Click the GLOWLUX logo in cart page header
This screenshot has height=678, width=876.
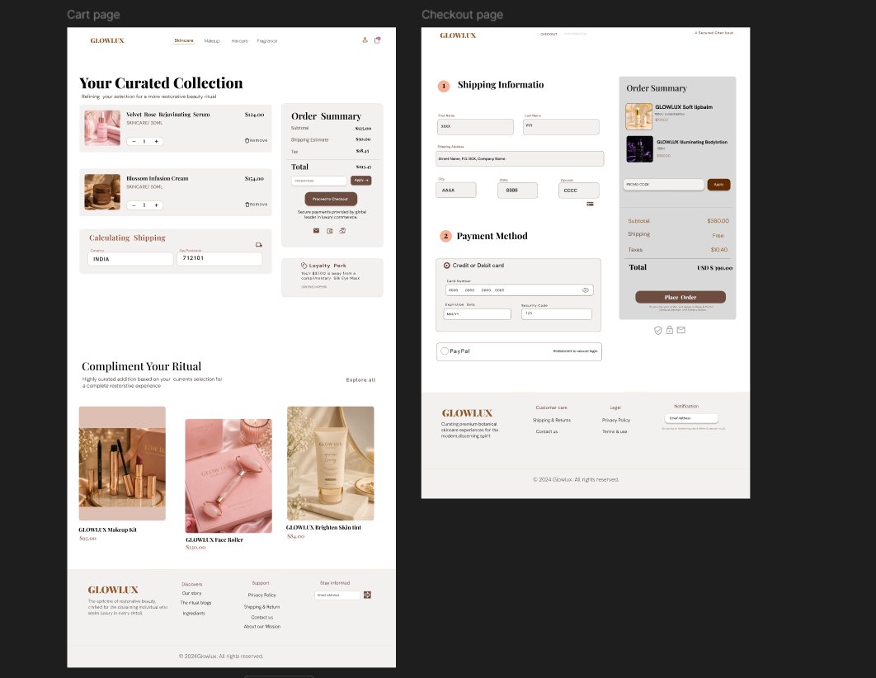click(x=107, y=40)
